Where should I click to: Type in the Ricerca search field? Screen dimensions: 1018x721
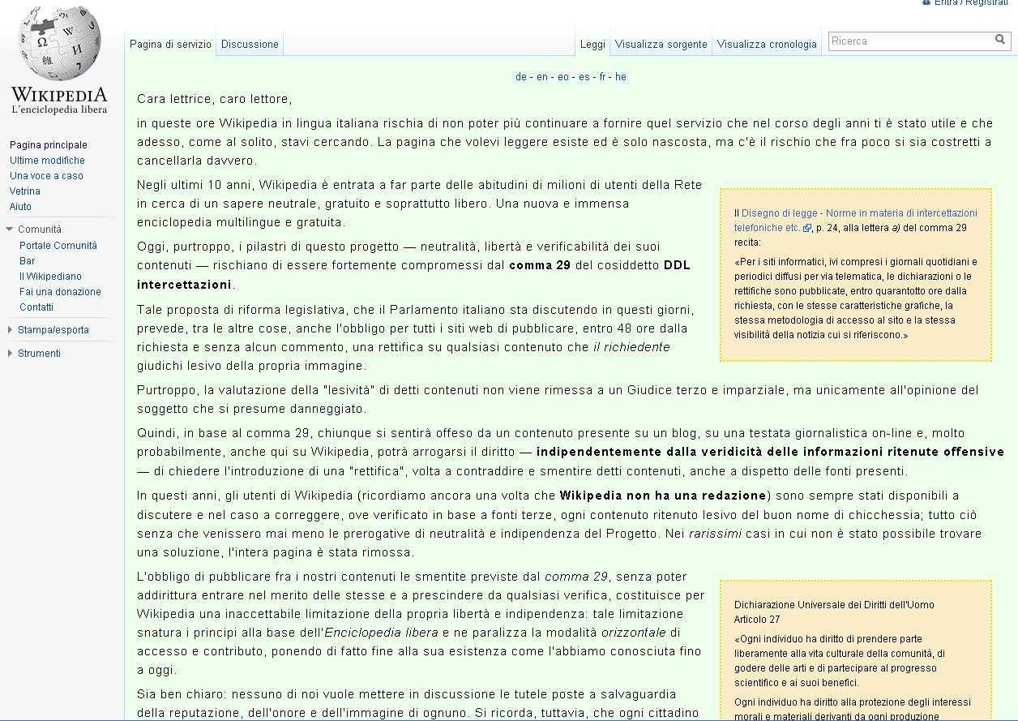tap(909, 41)
